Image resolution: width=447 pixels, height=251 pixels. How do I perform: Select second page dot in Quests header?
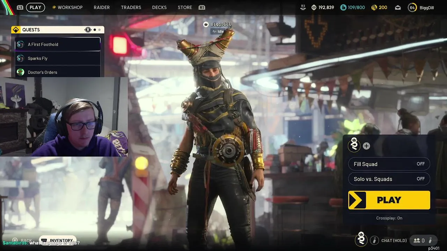coord(99,30)
